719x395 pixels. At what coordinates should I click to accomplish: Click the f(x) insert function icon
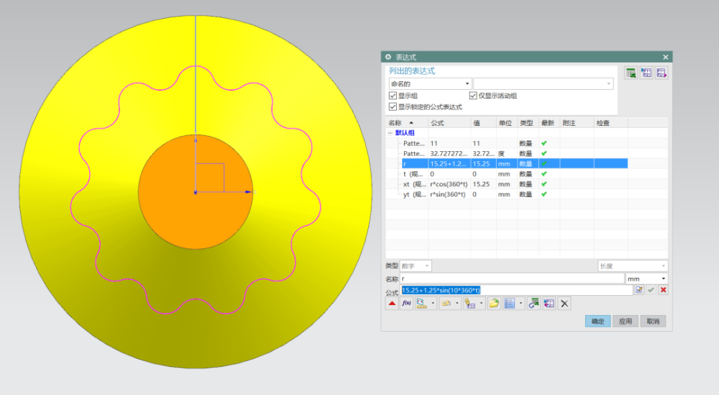pyautogui.click(x=406, y=304)
